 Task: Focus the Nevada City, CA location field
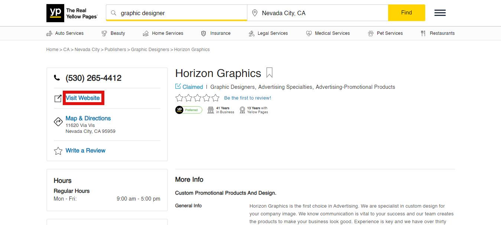point(318,13)
